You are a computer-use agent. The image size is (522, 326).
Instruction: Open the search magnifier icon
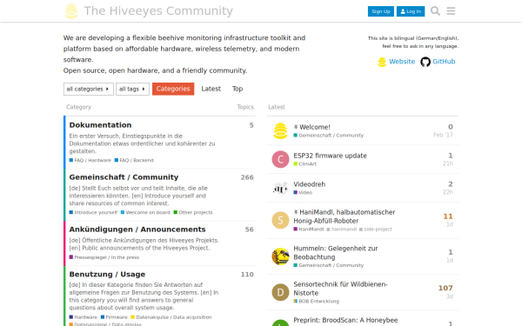pos(435,11)
